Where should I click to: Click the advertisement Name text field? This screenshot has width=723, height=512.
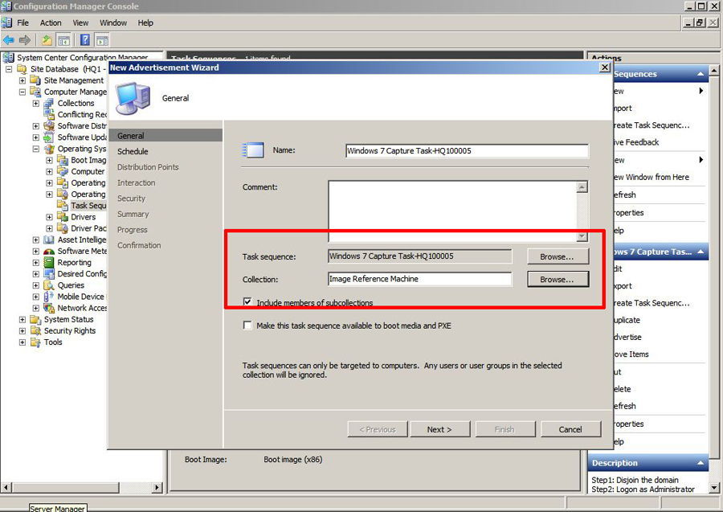467,151
